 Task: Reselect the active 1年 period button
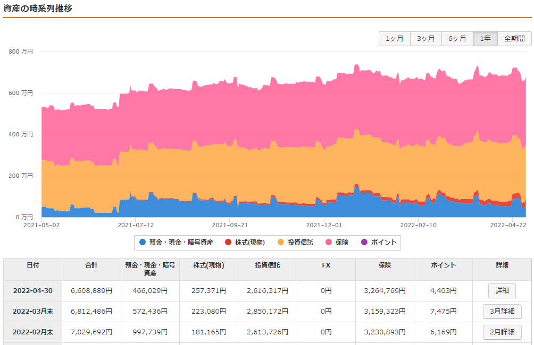(x=485, y=38)
